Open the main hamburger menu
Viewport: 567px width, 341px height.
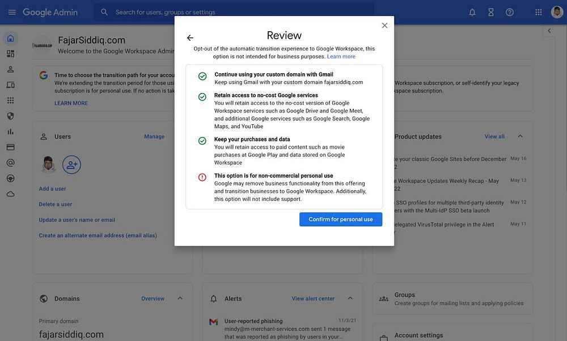[12, 12]
